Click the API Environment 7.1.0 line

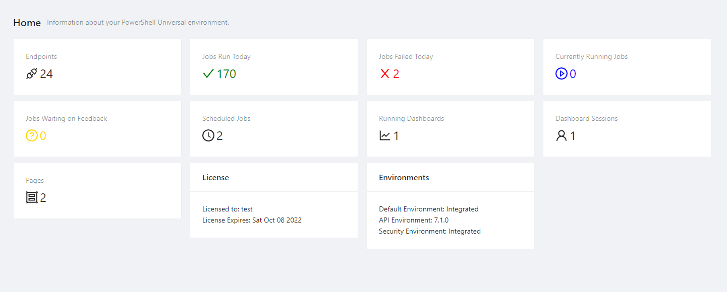pos(413,220)
